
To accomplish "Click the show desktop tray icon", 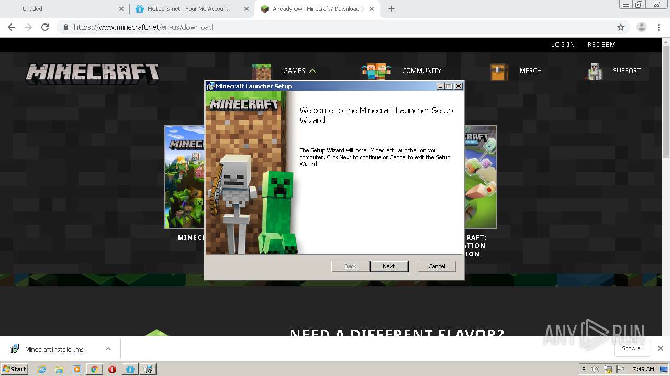I will click(664, 369).
